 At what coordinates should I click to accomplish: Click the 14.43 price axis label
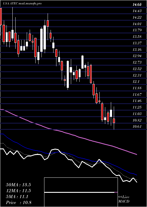tap(137, 11)
